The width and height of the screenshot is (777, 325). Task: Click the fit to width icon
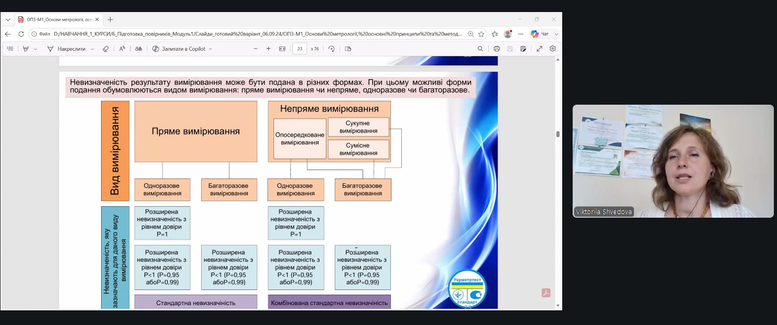pyautogui.click(x=282, y=49)
